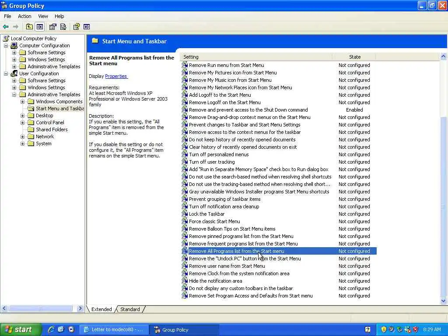This screenshot has width=448, height=336.
Task: Click the Internet Explorer quick launch icon
Action: coord(52,329)
